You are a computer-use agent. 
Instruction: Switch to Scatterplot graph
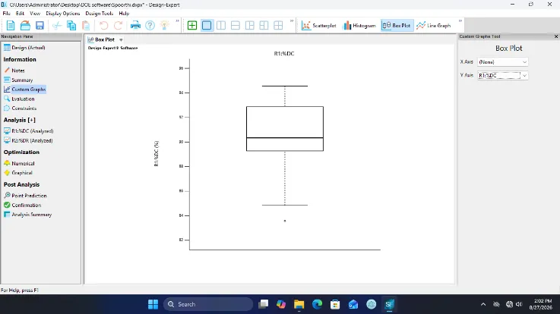coord(319,25)
